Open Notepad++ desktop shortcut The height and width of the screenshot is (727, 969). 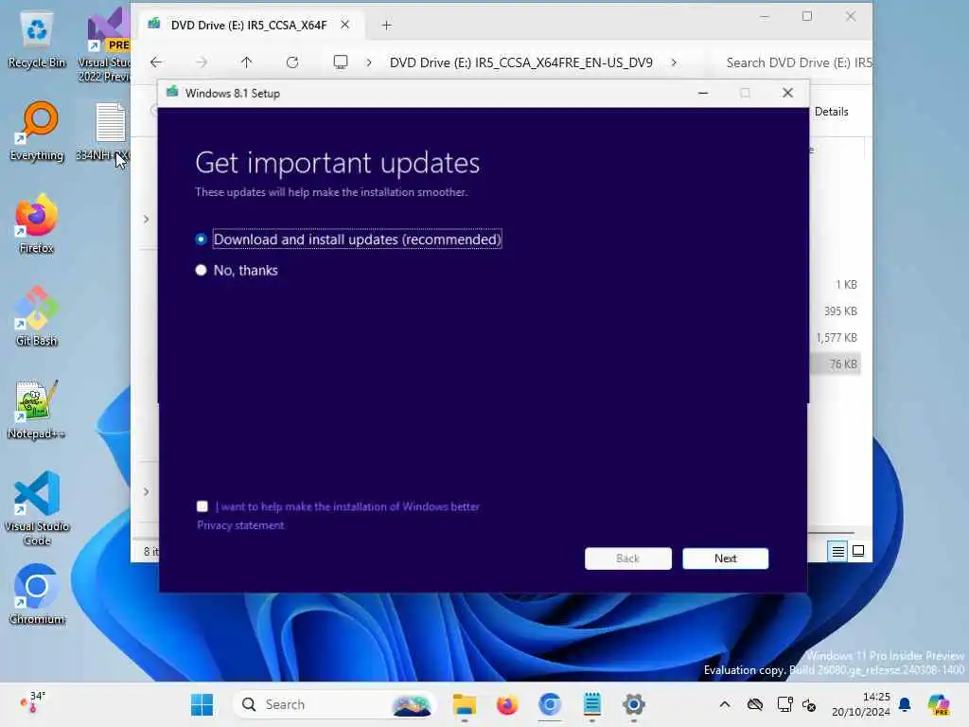pos(37,410)
